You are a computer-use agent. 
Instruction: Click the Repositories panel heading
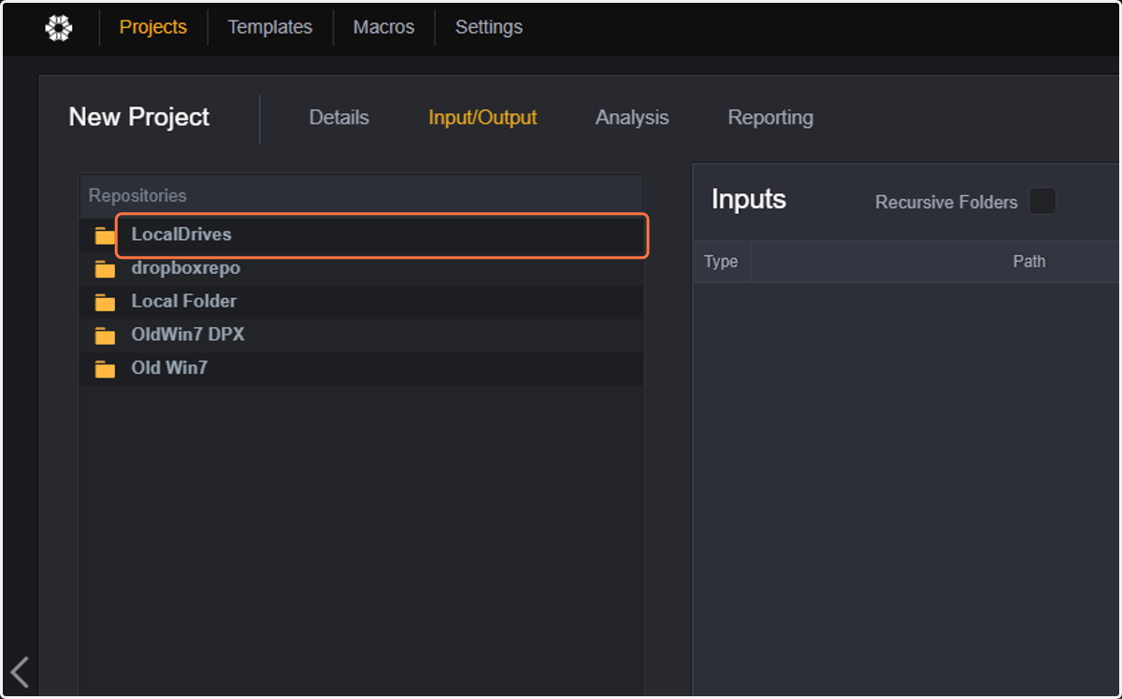pyautogui.click(x=137, y=195)
